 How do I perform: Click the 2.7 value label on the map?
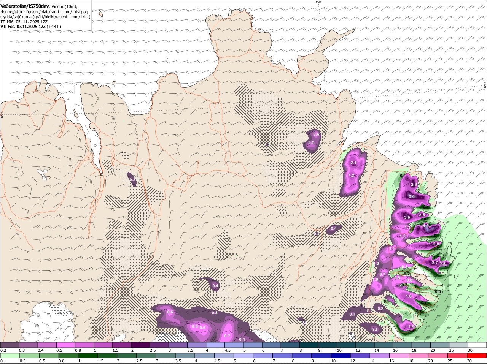(435, 263)
